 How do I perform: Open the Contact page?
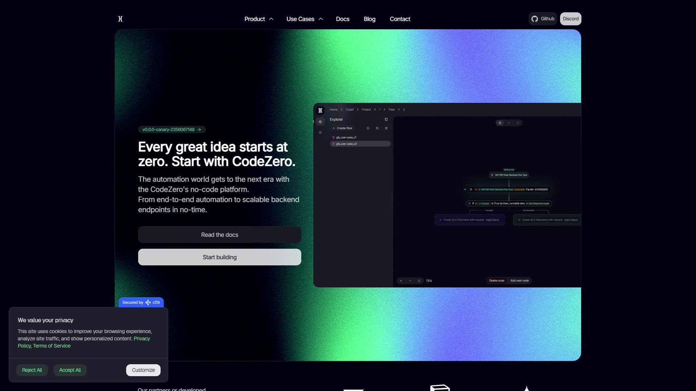(400, 19)
